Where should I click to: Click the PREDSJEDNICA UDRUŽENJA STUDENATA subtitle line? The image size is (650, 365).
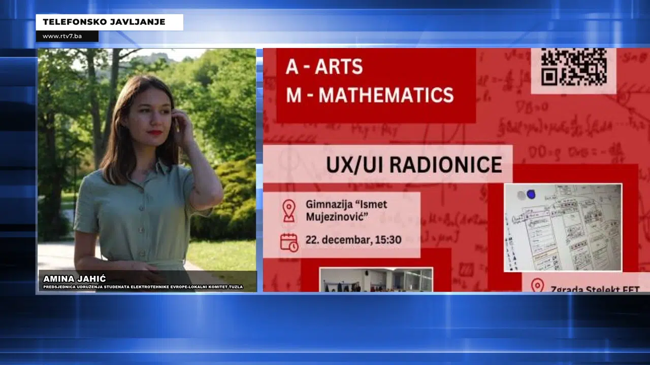coord(143,287)
